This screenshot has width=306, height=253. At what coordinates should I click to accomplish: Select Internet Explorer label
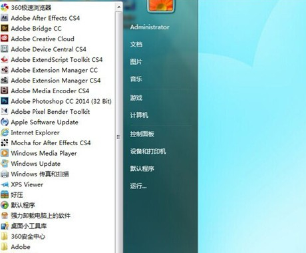click(35, 132)
